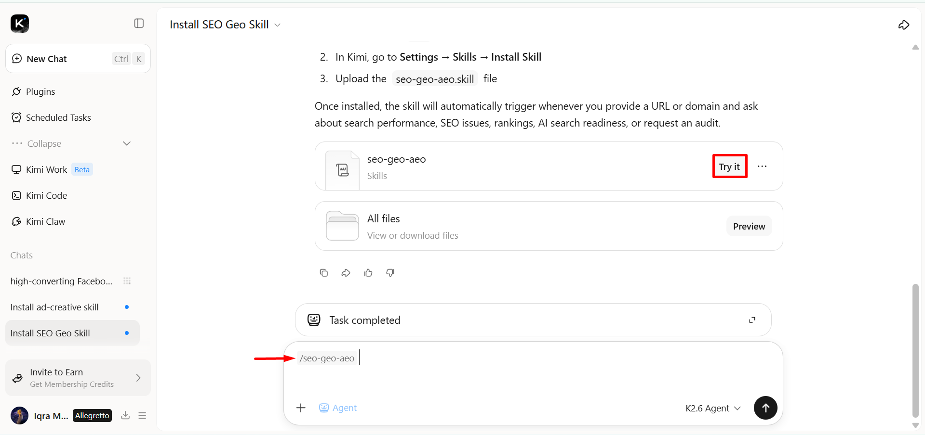Start a New Chat

point(78,59)
